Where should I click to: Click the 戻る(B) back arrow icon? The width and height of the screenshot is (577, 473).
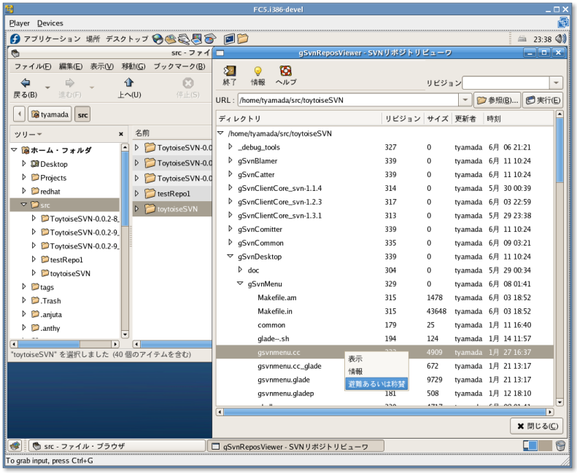pyautogui.click(x=26, y=82)
